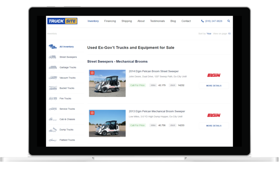Click the stock number 14232
The image size is (280, 178).
point(181,85)
